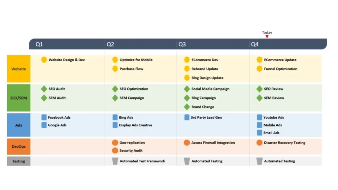Click the red Today marker triangle
This screenshot has height=190, width=338.
click(x=267, y=37)
